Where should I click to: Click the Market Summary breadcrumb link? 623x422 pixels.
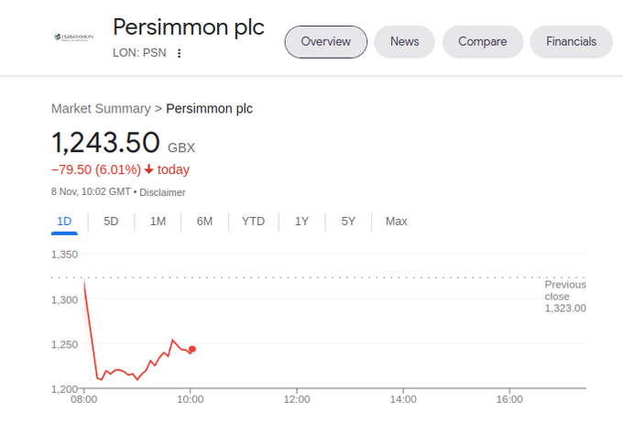[x=101, y=108]
